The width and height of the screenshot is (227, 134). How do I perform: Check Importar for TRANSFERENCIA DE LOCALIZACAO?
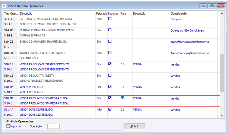point(110,53)
